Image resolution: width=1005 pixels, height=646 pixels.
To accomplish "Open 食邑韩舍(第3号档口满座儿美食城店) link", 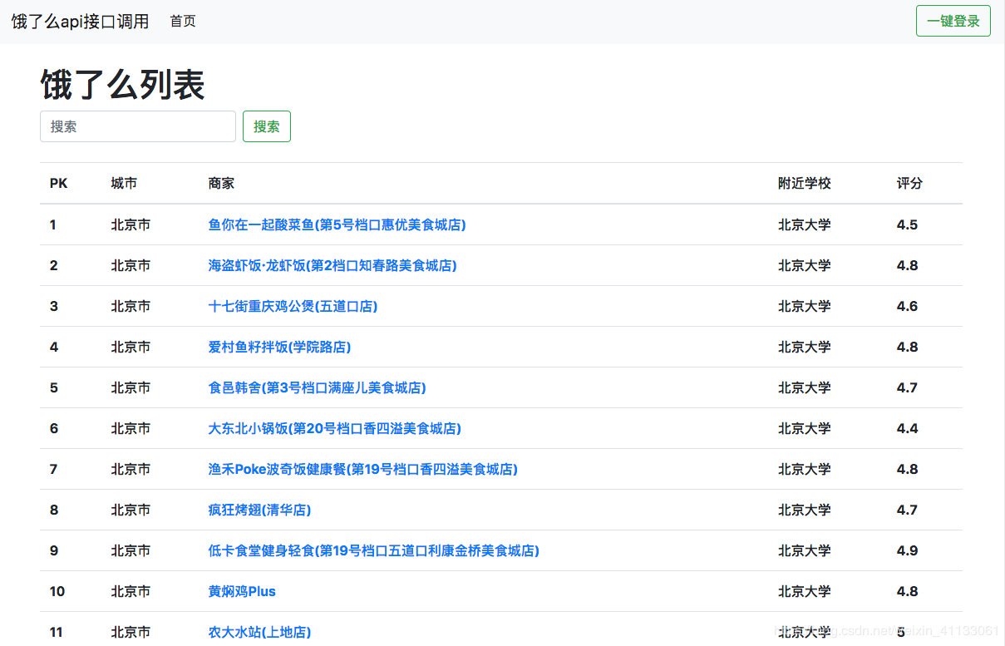I will coord(317,387).
